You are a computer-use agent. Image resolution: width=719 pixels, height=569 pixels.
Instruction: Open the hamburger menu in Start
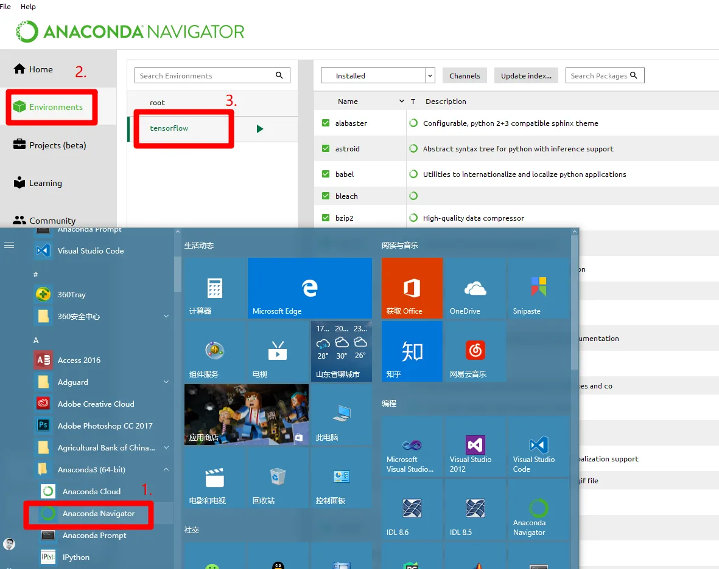coord(9,246)
